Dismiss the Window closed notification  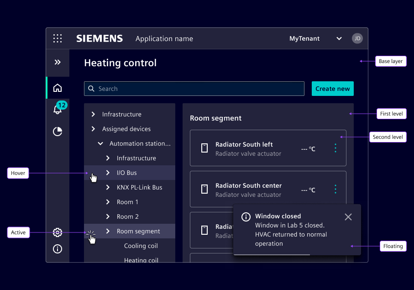point(348,217)
